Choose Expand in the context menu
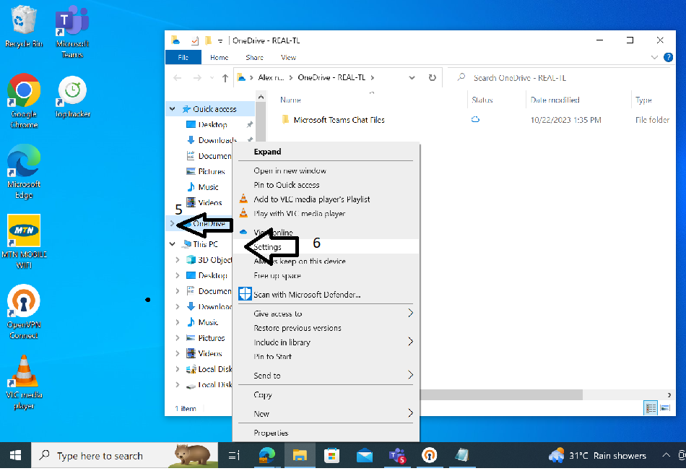The image size is (686, 471). coord(326,152)
